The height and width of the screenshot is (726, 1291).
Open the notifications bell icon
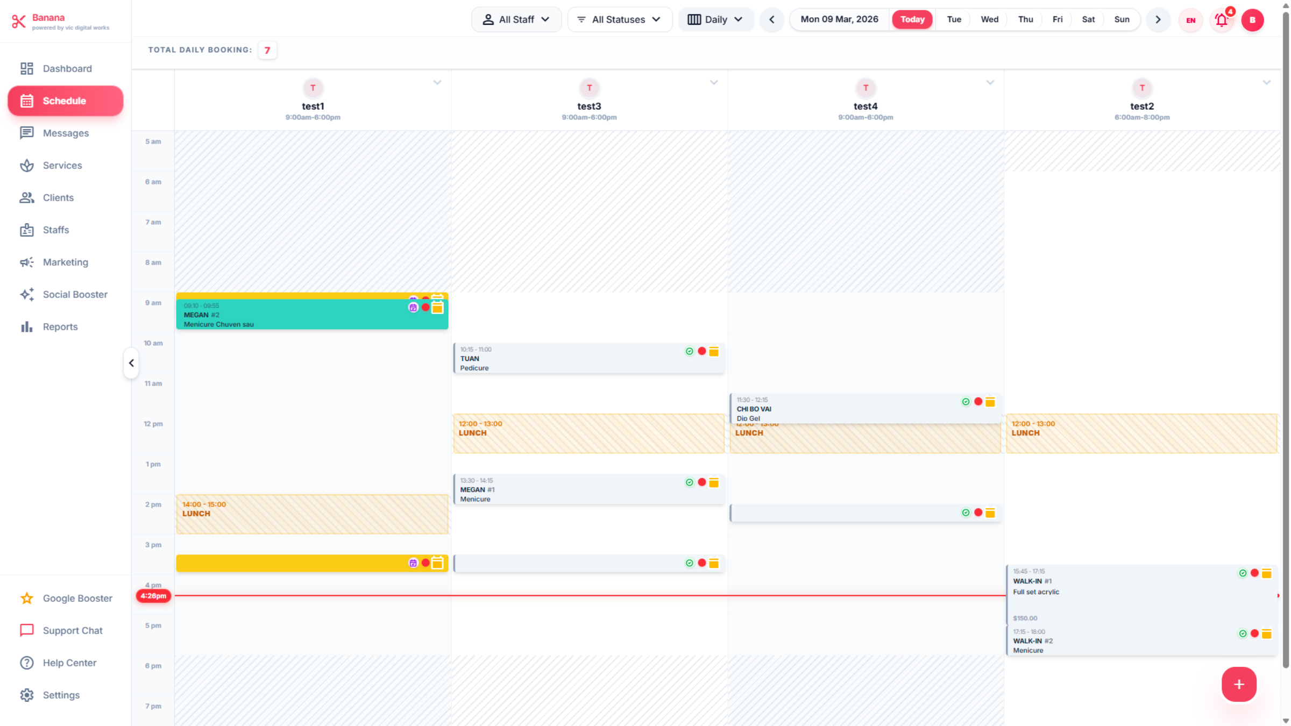pos(1221,20)
